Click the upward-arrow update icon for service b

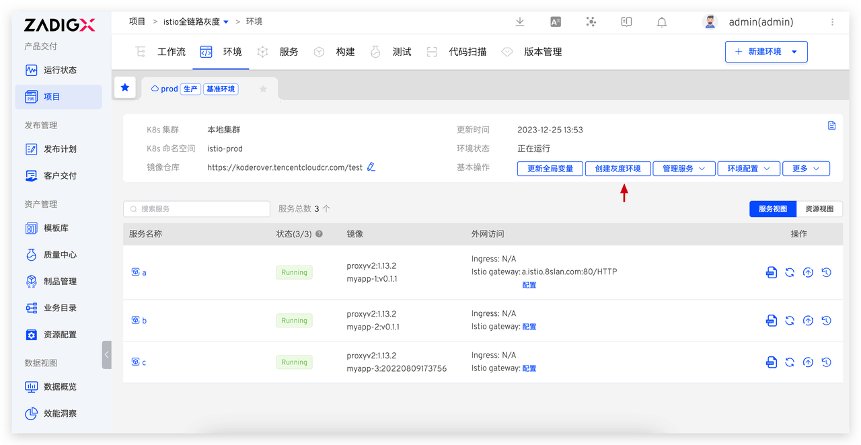(809, 321)
